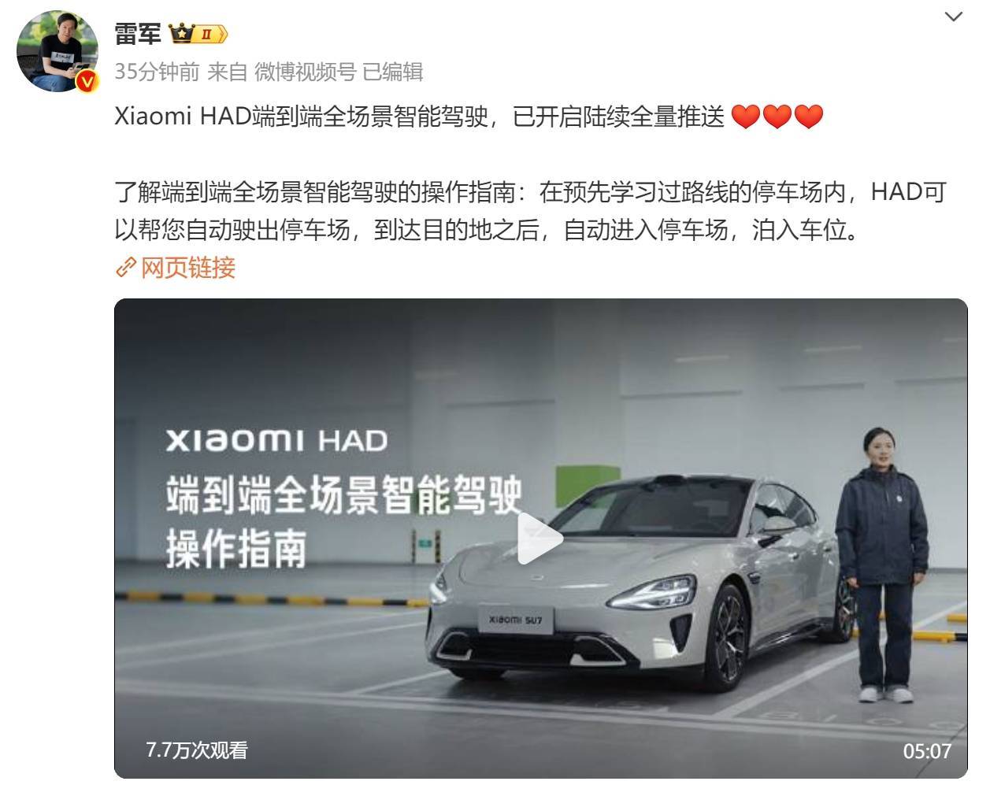Viewport: 990px width, 796px height.
Task: Play the Xiaomi HAD video
Action: (x=540, y=539)
